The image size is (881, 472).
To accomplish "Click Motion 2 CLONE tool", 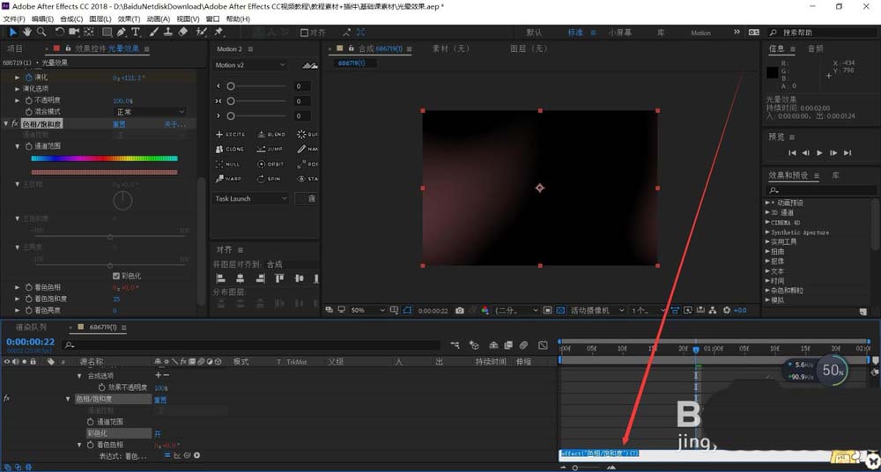I will click(x=230, y=149).
